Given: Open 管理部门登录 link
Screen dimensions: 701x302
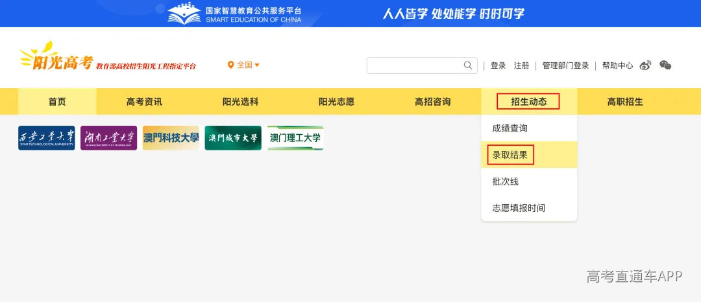Looking at the screenshot, I should pyautogui.click(x=565, y=65).
